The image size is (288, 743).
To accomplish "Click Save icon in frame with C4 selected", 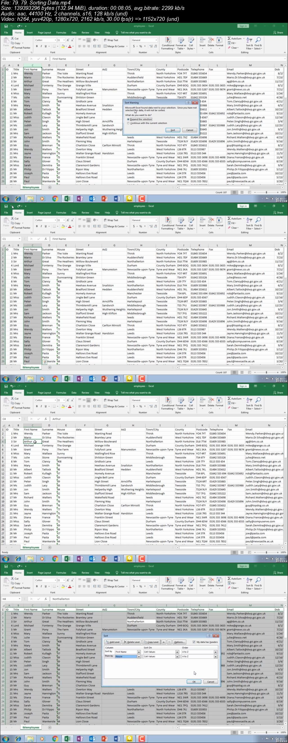I will tap(6, 386).
